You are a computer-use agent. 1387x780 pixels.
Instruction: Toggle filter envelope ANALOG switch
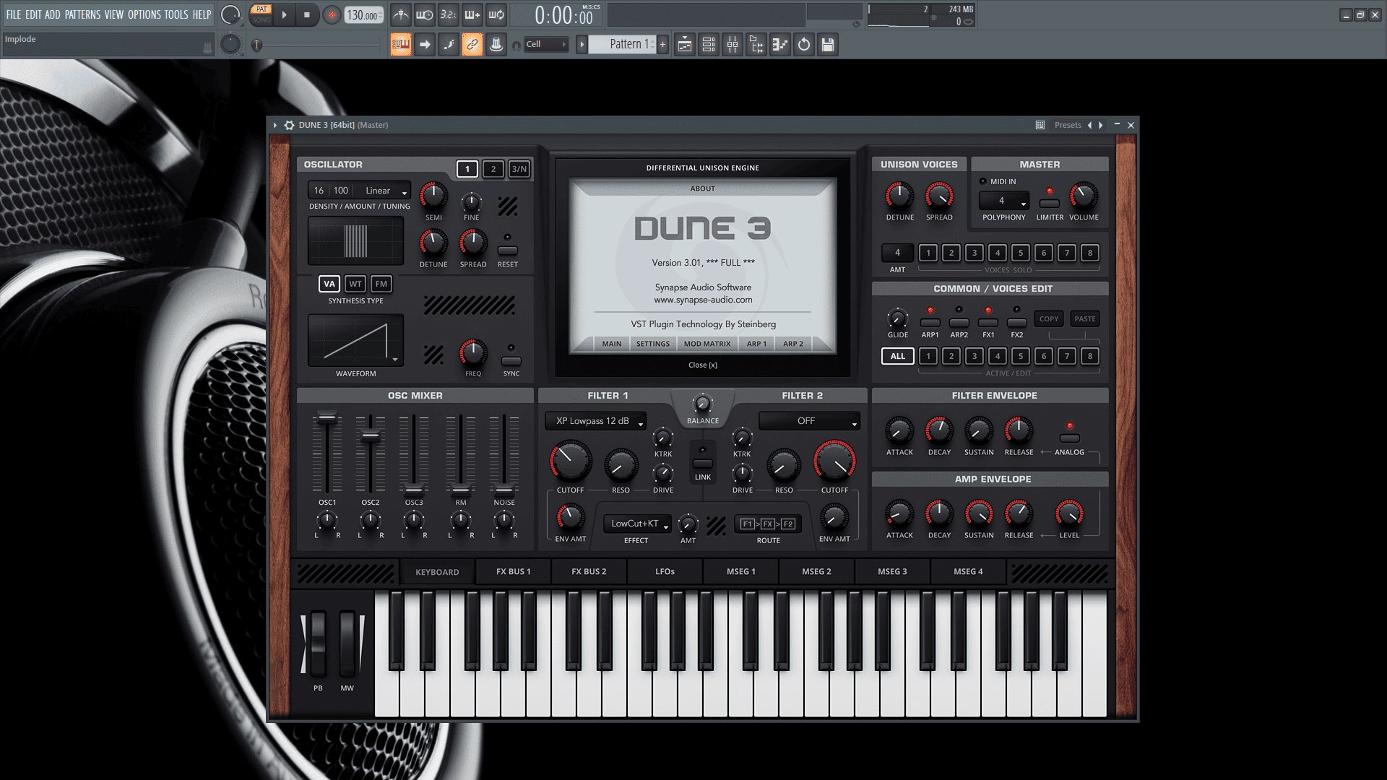1070,438
